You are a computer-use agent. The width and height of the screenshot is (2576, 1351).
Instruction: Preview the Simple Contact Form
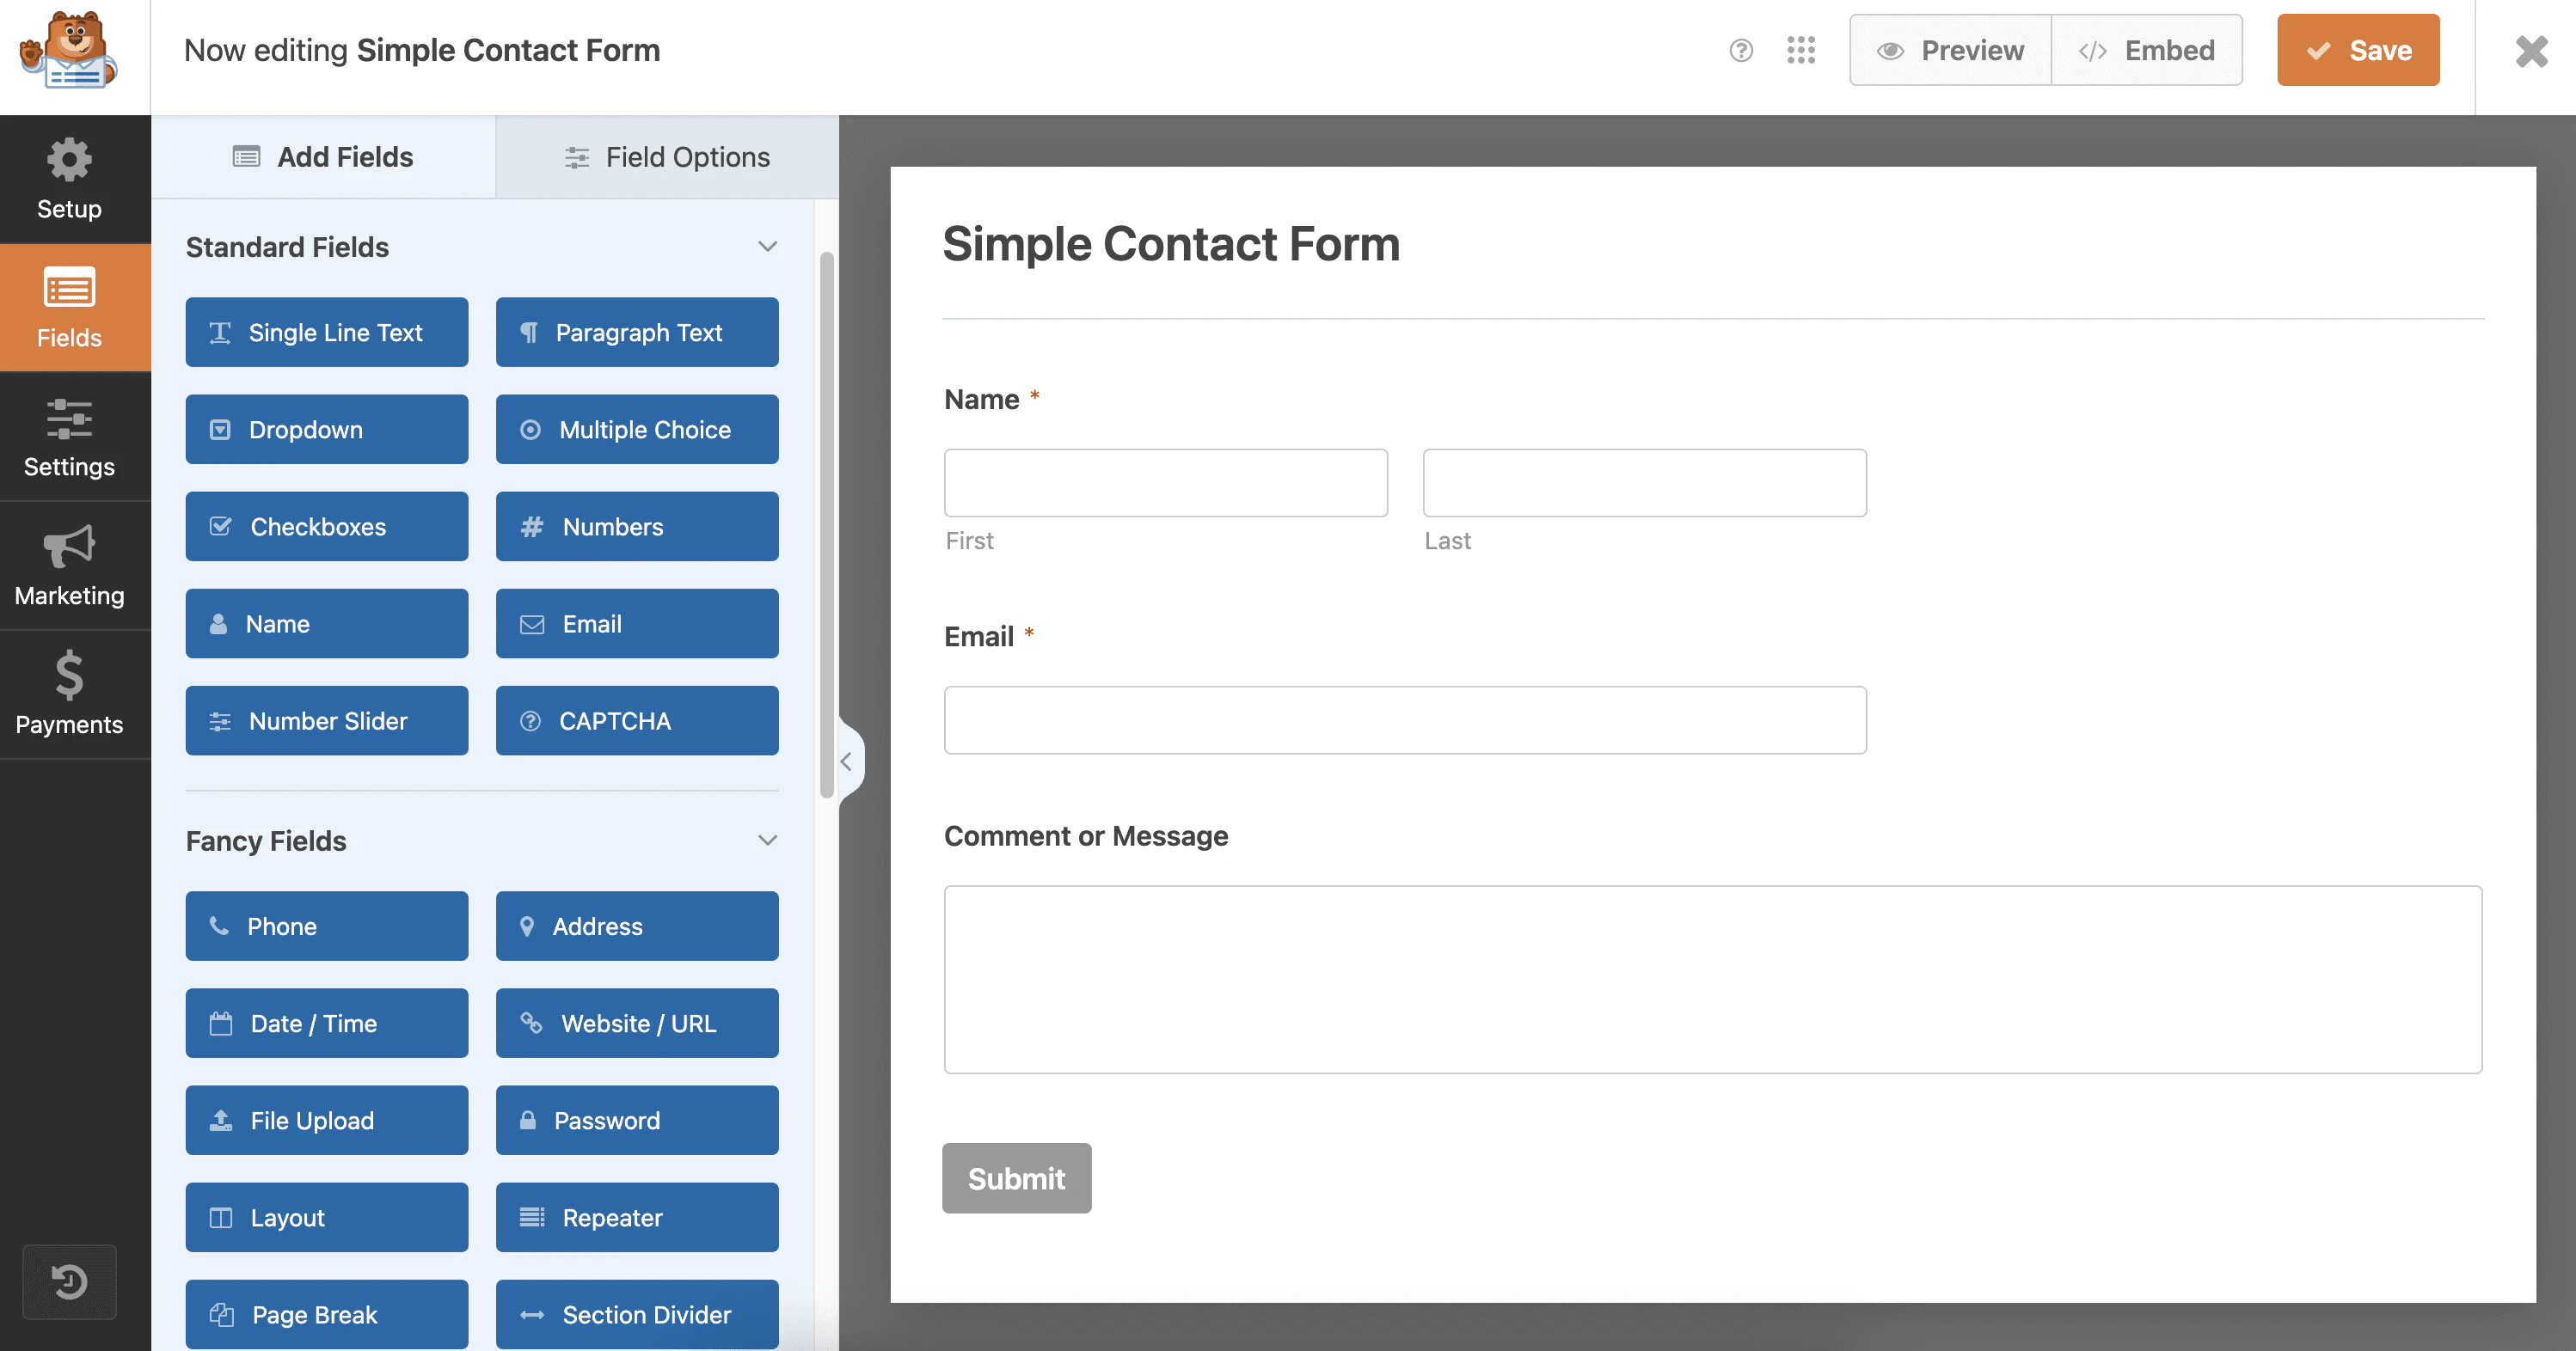pyautogui.click(x=1948, y=49)
